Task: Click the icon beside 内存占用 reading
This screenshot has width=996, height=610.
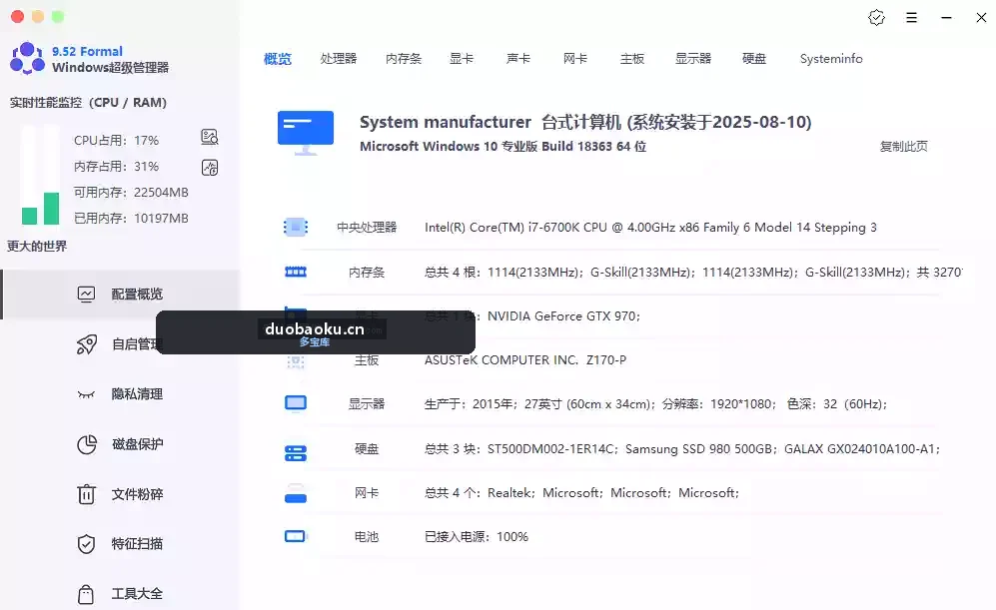Action: pyautogui.click(x=210, y=168)
